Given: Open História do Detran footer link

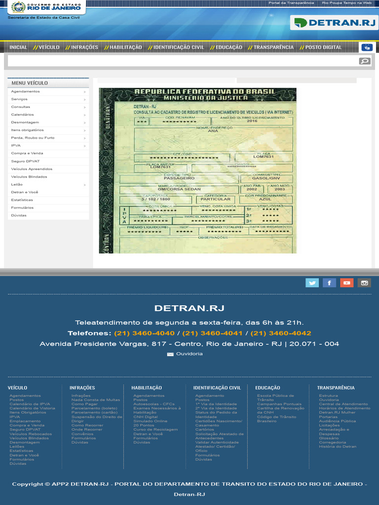Looking at the screenshot, I should (x=338, y=446).
